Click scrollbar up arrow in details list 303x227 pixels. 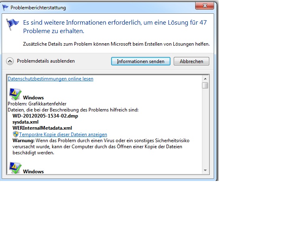click(x=205, y=79)
